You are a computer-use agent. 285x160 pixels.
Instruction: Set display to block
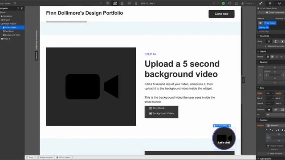pos(268,57)
